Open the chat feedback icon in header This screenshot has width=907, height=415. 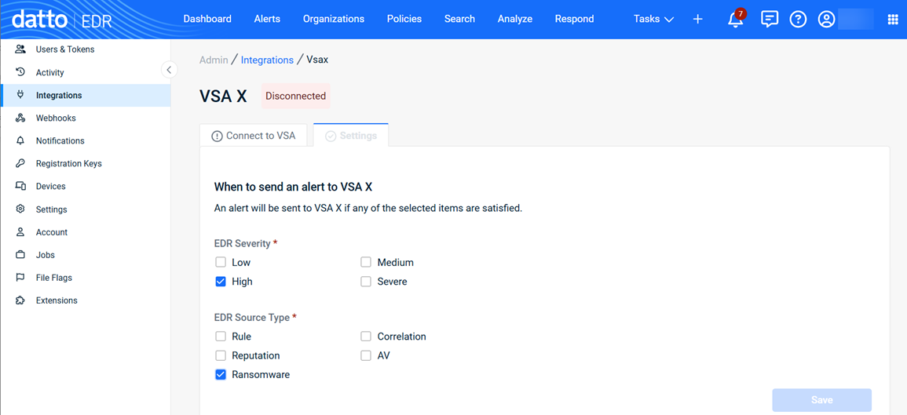coord(770,19)
